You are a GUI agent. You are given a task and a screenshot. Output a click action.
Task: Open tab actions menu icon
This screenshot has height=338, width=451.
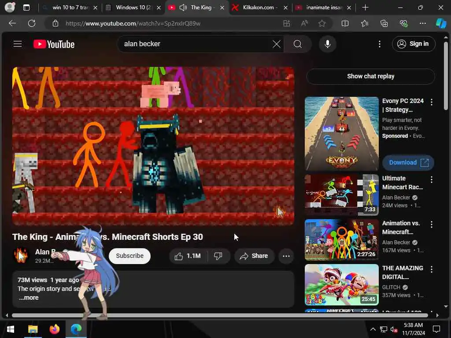tap(26, 7)
